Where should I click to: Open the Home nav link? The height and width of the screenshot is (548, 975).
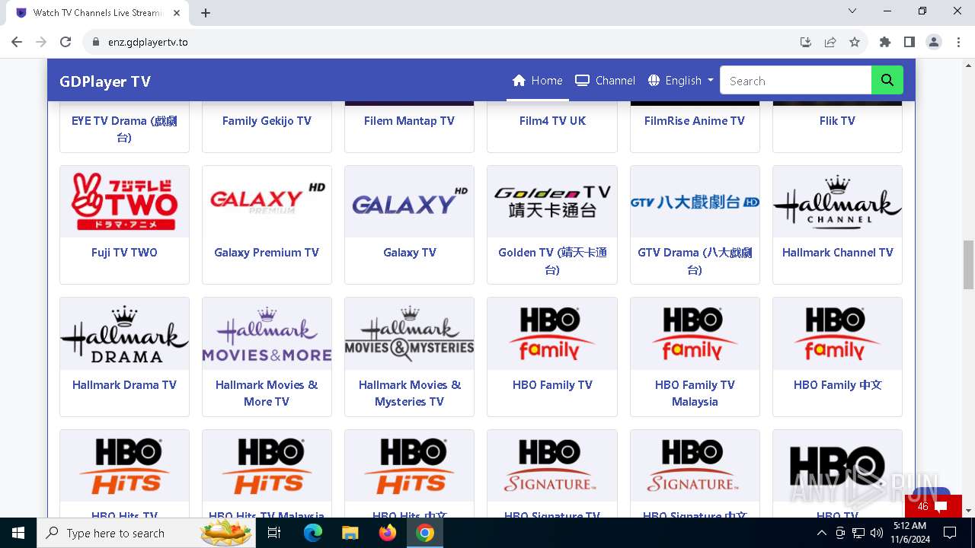538,81
